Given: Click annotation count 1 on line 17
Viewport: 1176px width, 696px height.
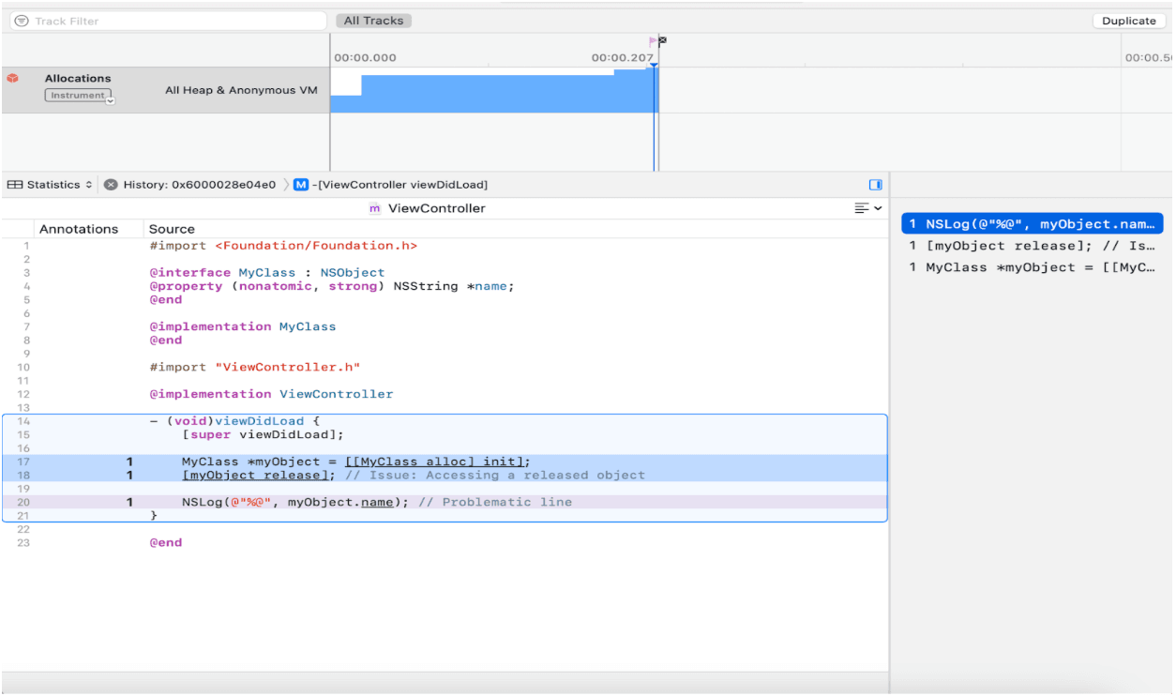Looking at the screenshot, I should coord(130,461).
